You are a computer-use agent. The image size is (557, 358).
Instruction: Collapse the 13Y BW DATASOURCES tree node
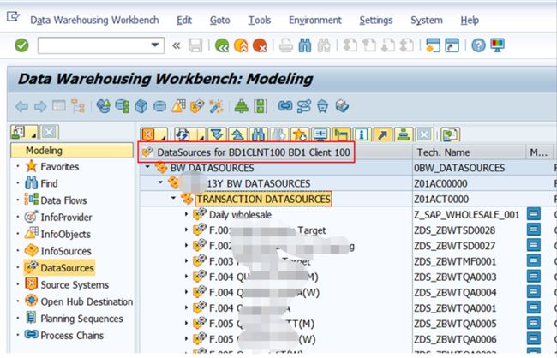[x=160, y=182]
